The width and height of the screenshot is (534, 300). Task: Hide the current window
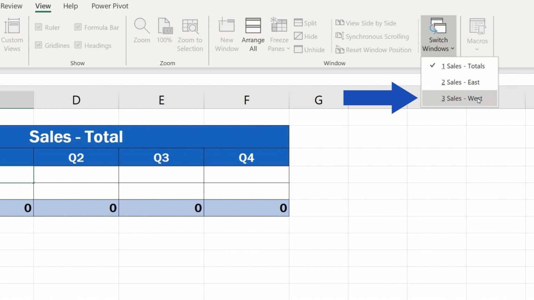pos(306,36)
